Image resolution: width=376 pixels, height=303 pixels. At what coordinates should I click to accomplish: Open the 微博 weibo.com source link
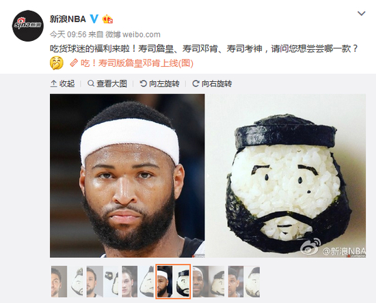point(133,35)
